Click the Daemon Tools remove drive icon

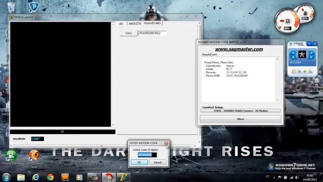(310, 71)
